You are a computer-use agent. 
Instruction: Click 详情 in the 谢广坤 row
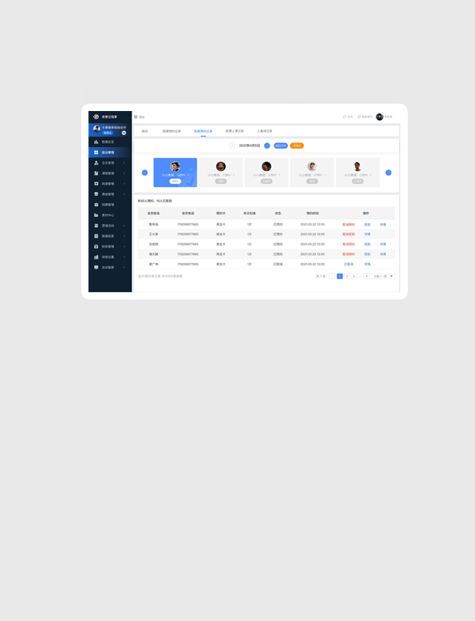click(x=368, y=264)
